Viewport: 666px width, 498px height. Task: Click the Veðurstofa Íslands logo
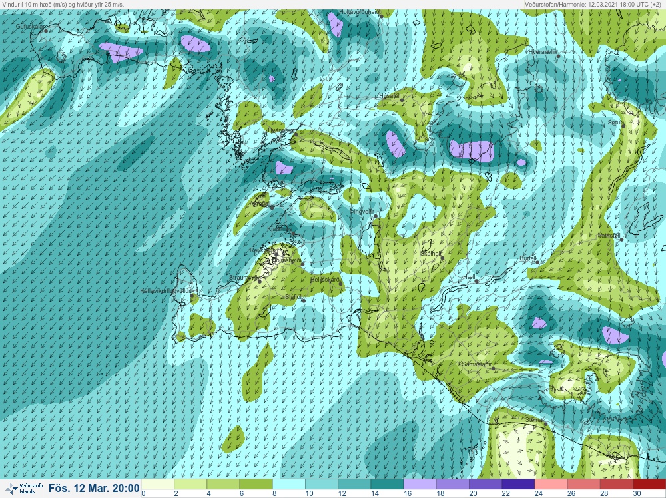pos(25,488)
